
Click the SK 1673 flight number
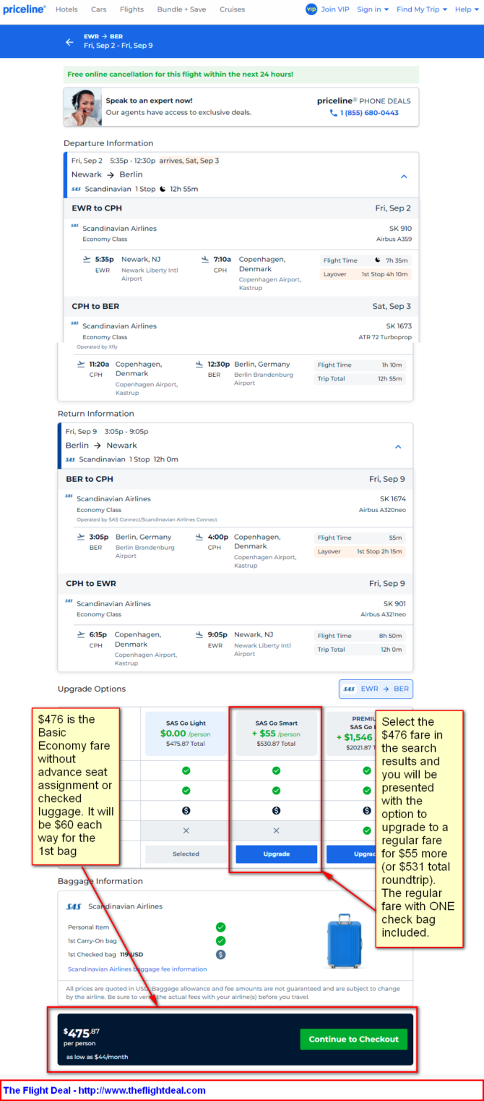click(399, 326)
